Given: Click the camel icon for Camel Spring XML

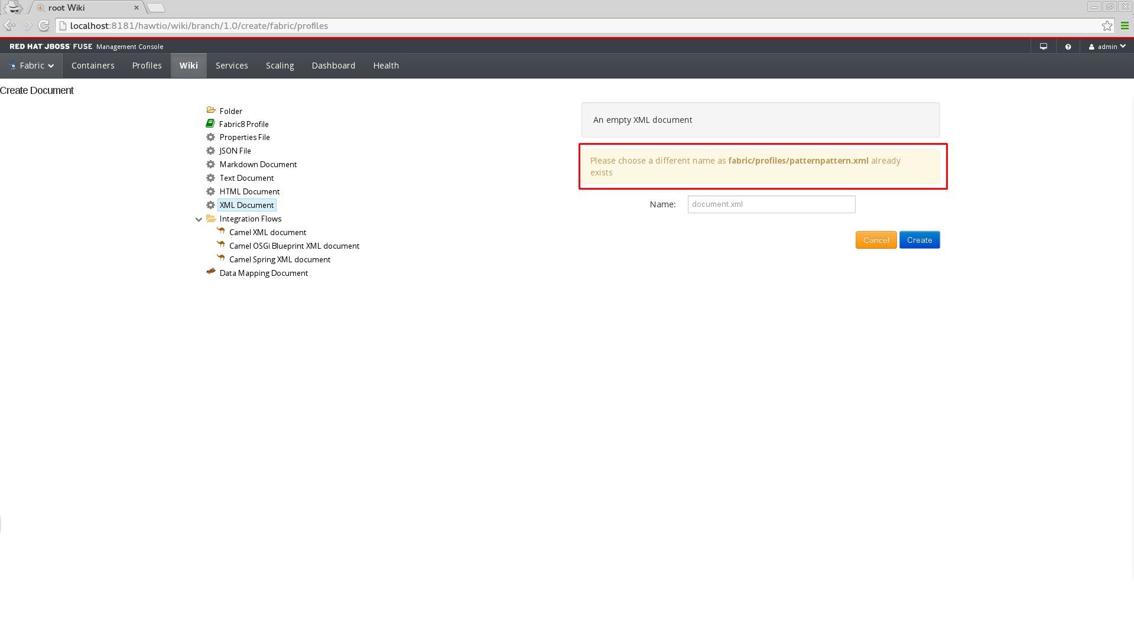Looking at the screenshot, I should pos(220,258).
